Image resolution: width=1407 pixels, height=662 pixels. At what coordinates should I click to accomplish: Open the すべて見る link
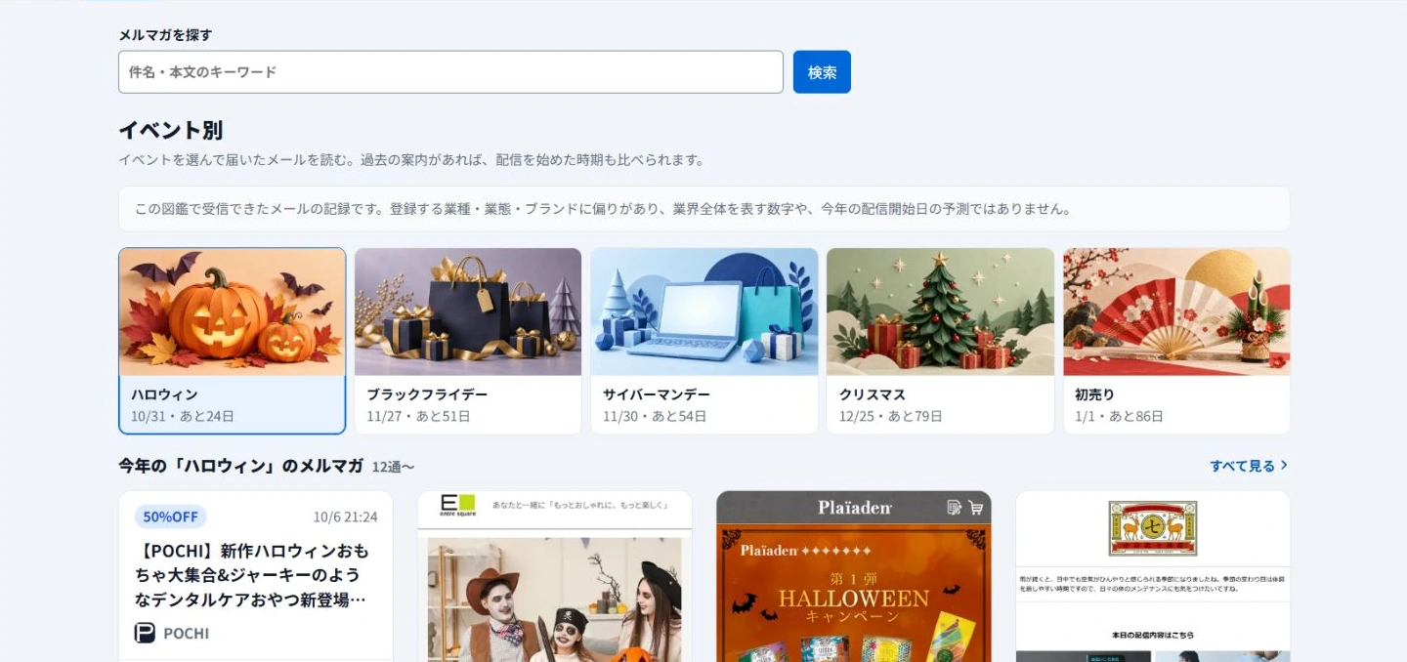(1249, 466)
